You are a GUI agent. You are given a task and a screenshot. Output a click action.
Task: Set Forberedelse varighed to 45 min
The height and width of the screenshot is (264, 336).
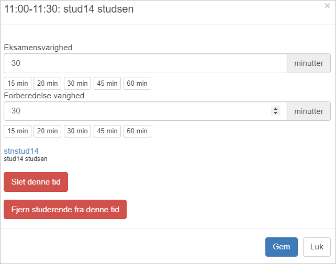(x=107, y=131)
